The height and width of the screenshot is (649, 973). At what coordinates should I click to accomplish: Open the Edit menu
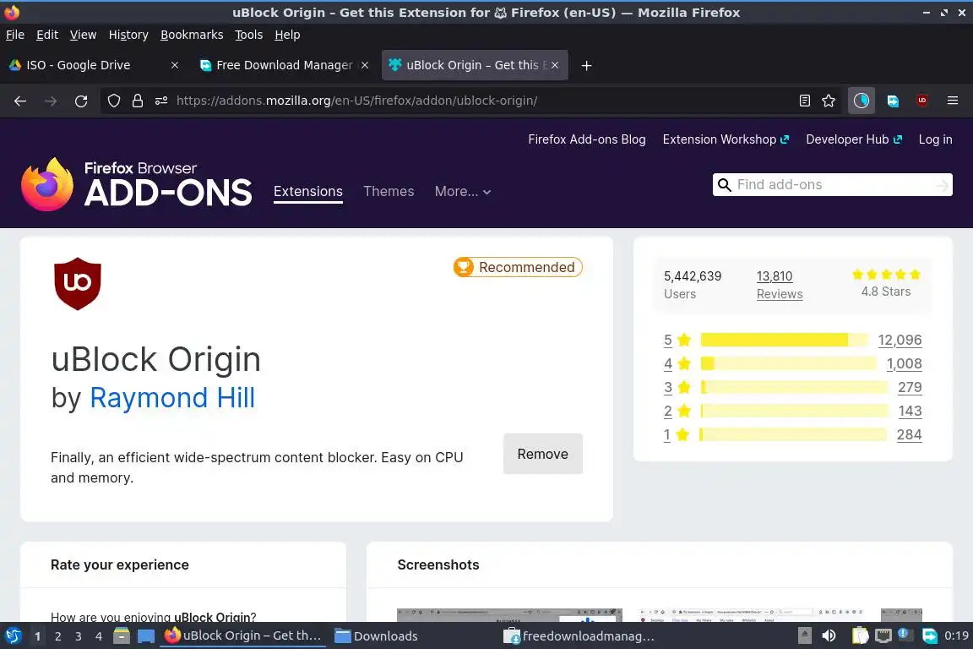coord(47,35)
